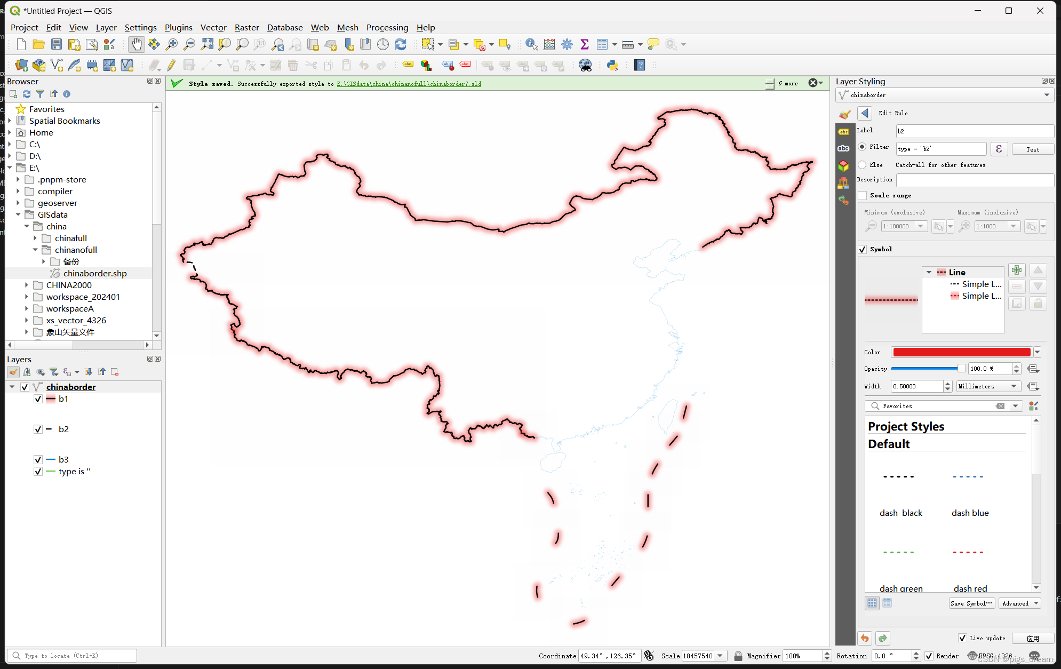1061x669 pixels.
Task: Open the chinaborder layer dropdown
Action: 1047,95
